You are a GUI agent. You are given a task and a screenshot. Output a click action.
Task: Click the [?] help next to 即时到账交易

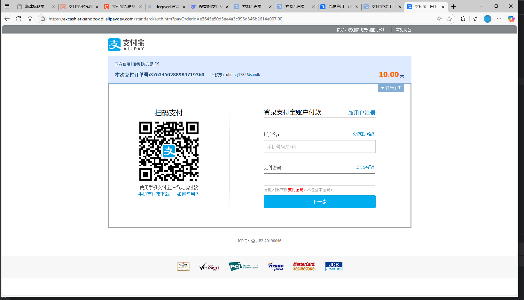157,64
